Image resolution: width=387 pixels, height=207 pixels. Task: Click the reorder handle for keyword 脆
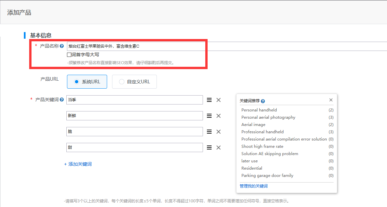(209, 132)
